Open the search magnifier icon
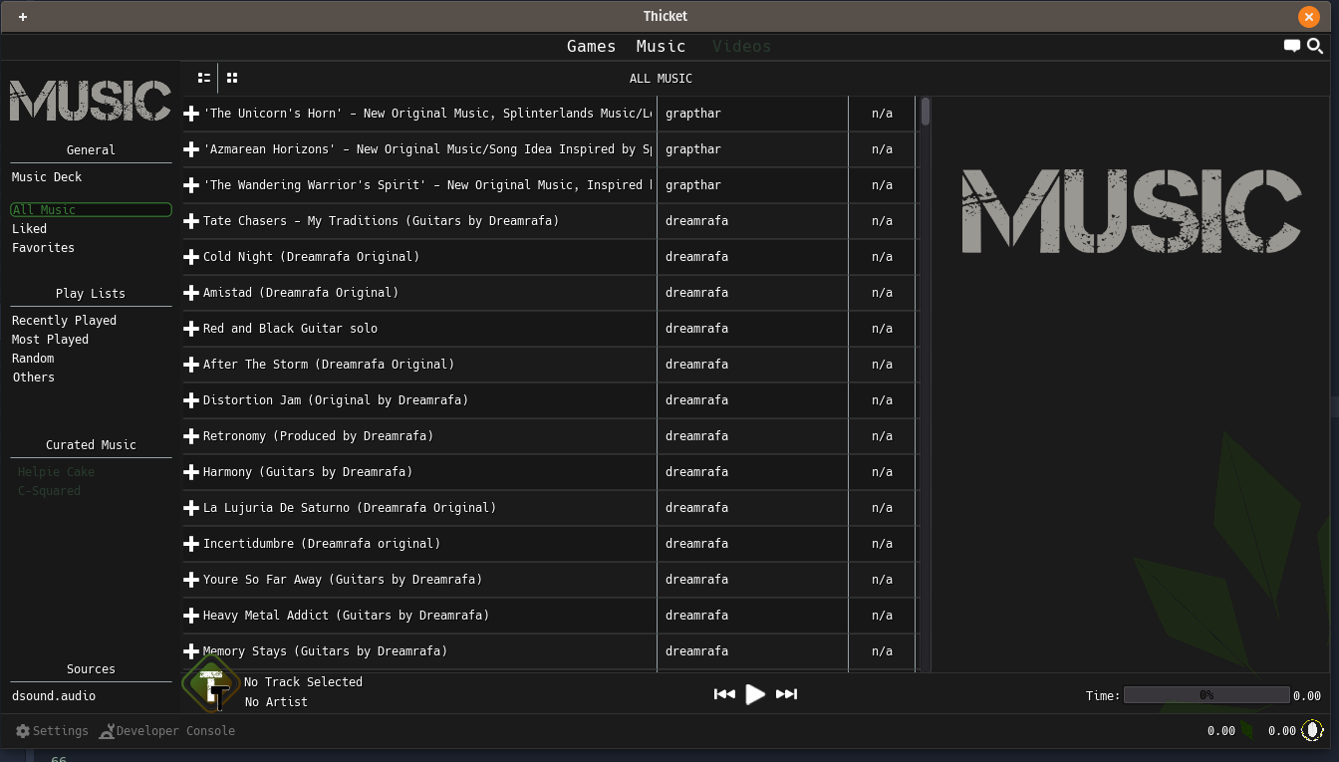The image size is (1339, 762). click(1315, 46)
